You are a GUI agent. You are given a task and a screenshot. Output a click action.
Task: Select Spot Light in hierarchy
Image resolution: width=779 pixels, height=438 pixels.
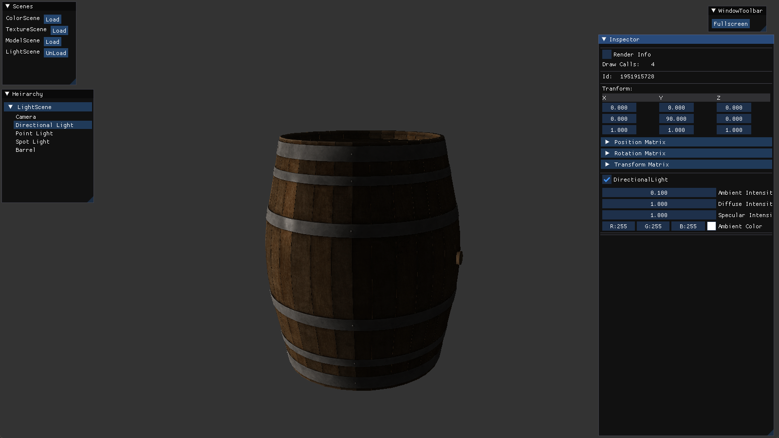click(33, 142)
